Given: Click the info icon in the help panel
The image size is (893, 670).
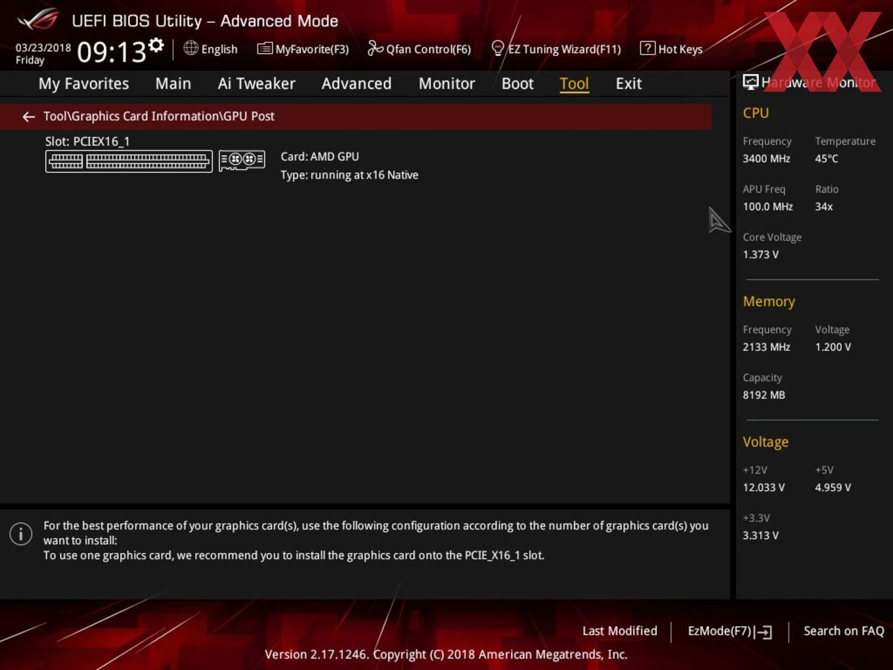Looking at the screenshot, I should pos(21,534).
